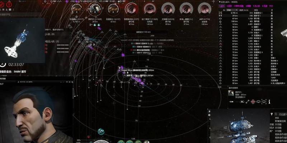This screenshot has height=143, width=287.
Task: Click the red crosshair lock target icon
Action: (x=253, y=102)
